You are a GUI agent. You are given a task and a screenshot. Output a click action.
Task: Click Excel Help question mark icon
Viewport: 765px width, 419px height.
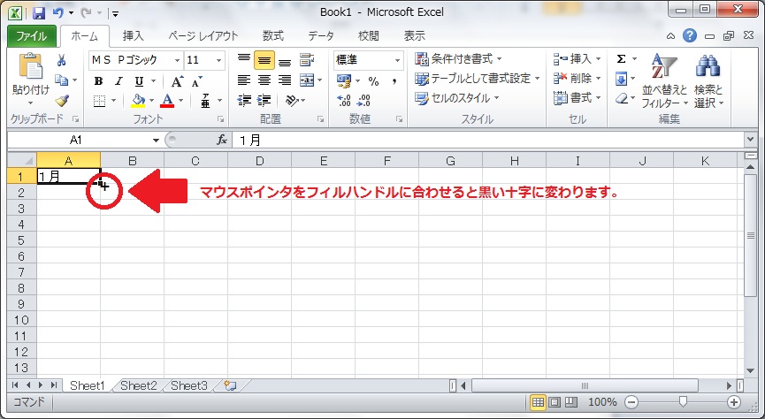689,35
